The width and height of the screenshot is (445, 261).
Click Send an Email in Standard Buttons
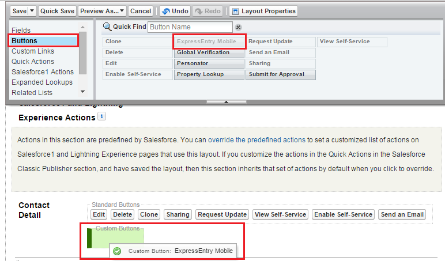402,214
